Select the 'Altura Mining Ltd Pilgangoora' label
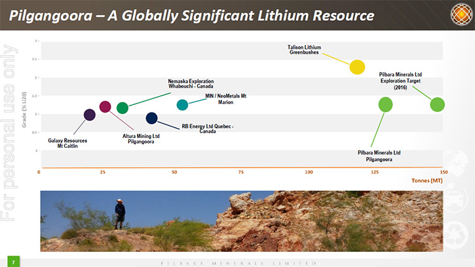Screen dimensions: 475x267 [141, 139]
